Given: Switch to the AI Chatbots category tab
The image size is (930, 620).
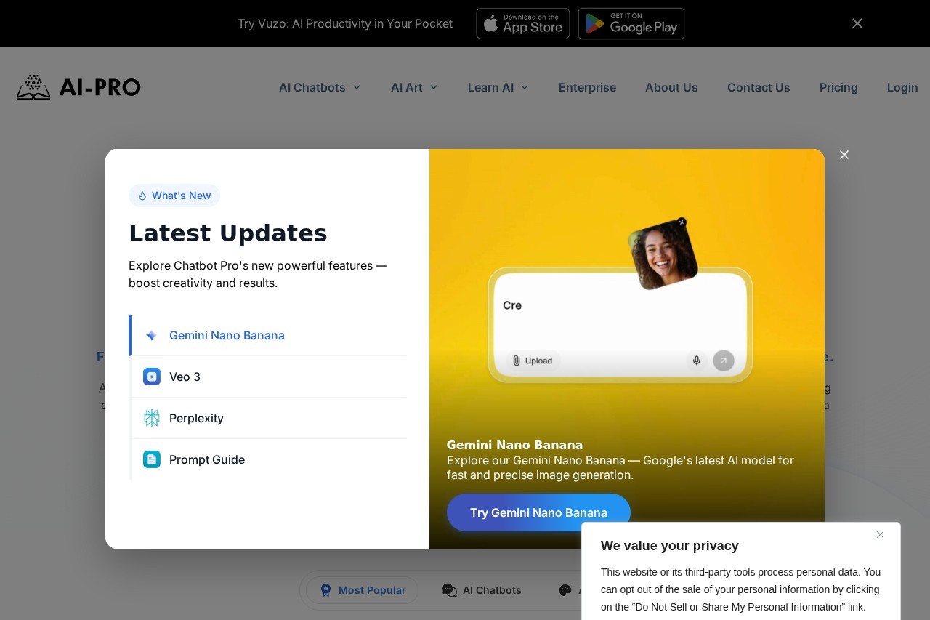Looking at the screenshot, I should (x=482, y=590).
